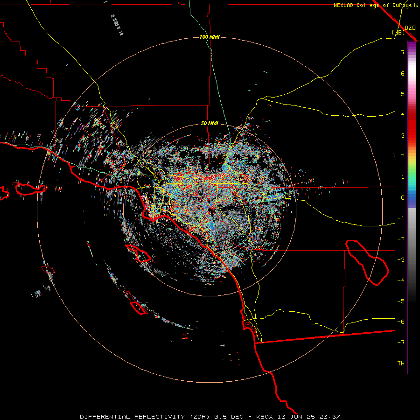Click the 6 value on color scale
The height and width of the screenshot is (420, 420).
[x=403, y=73]
